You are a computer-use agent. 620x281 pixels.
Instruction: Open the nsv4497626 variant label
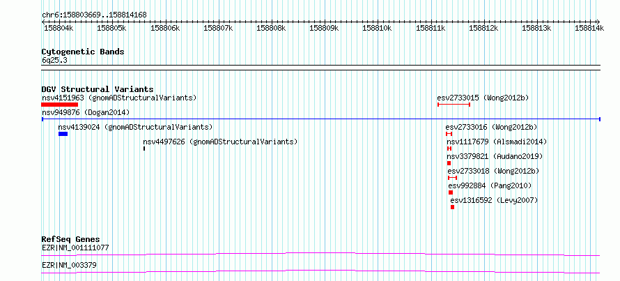220,142
